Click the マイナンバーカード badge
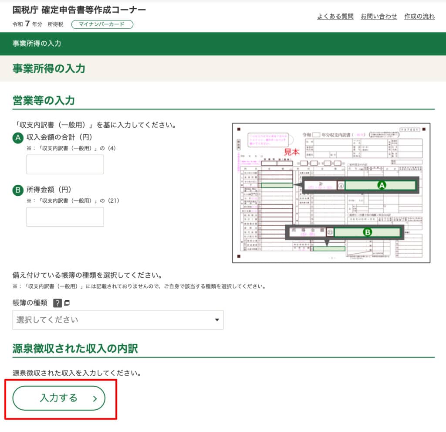 [102, 24]
